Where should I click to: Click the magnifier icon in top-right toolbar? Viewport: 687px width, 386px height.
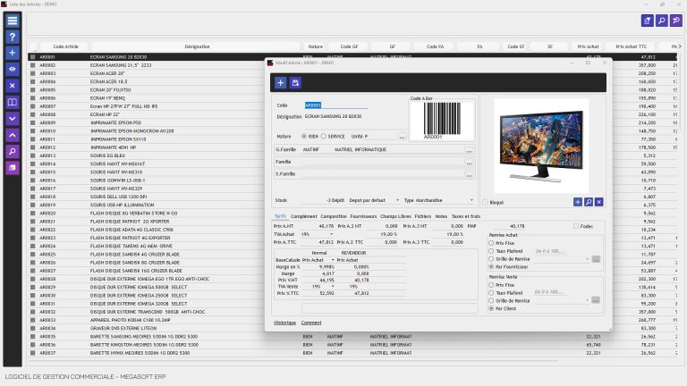point(662,21)
